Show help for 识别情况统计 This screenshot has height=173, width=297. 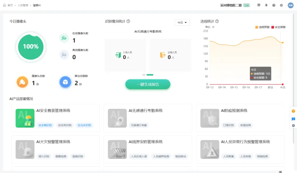point(128,21)
